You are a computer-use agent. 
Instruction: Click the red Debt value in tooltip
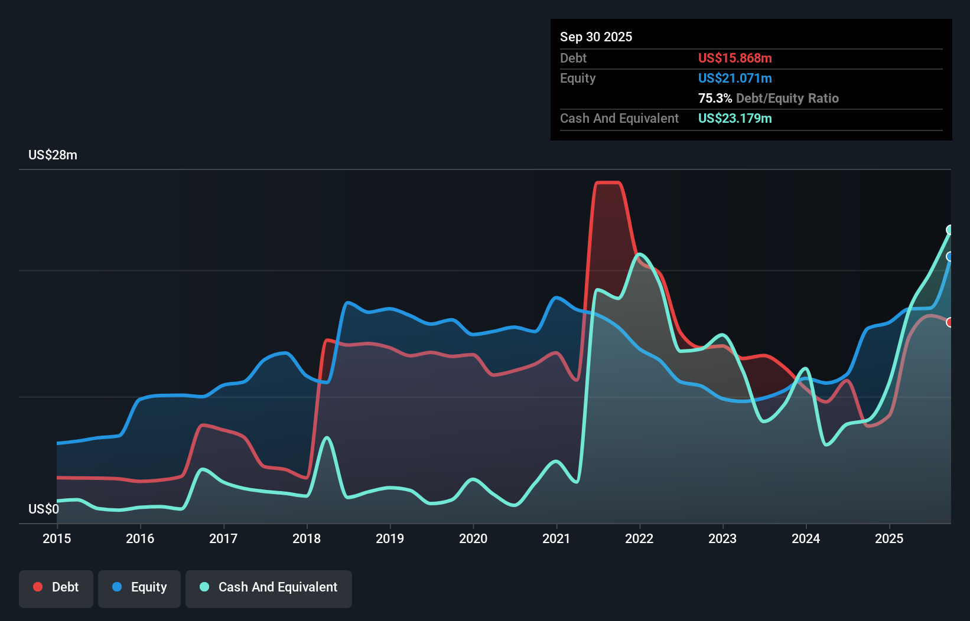coord(735,58)
